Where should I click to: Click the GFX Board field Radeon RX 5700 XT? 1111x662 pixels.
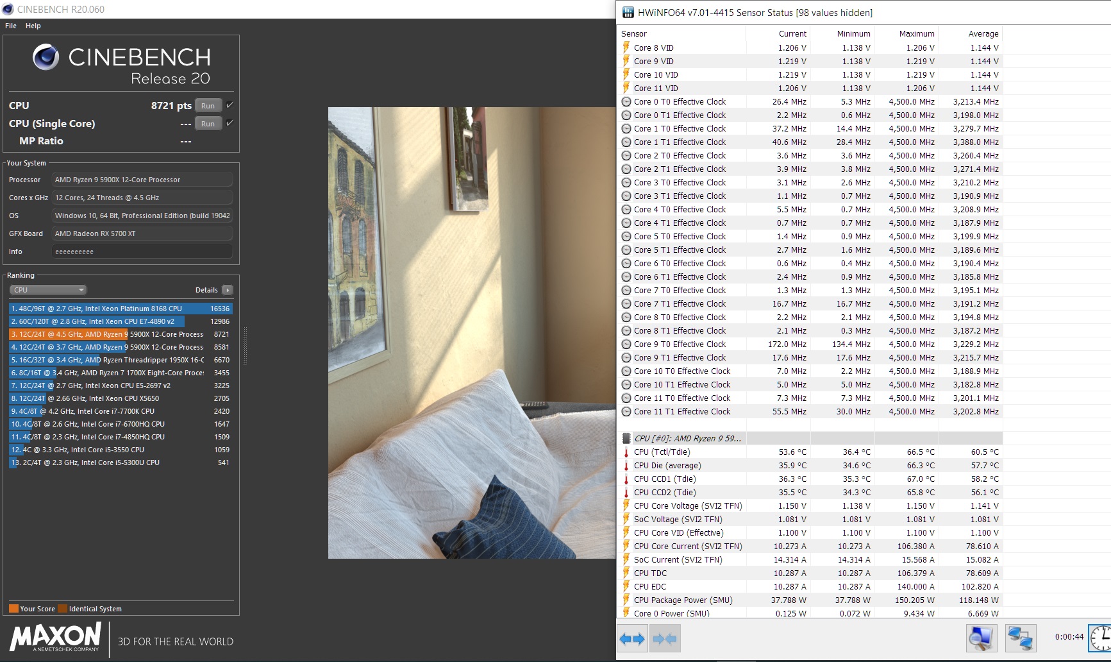coord(142,233)
